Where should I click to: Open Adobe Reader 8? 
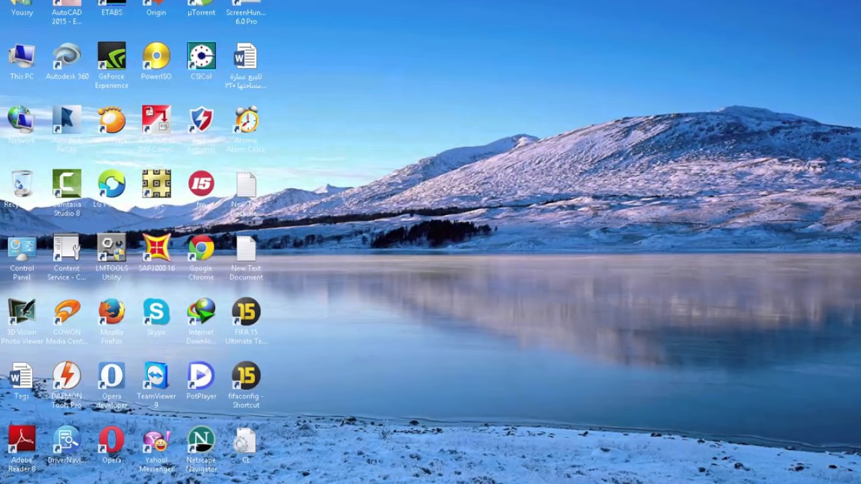click(22, 449)
